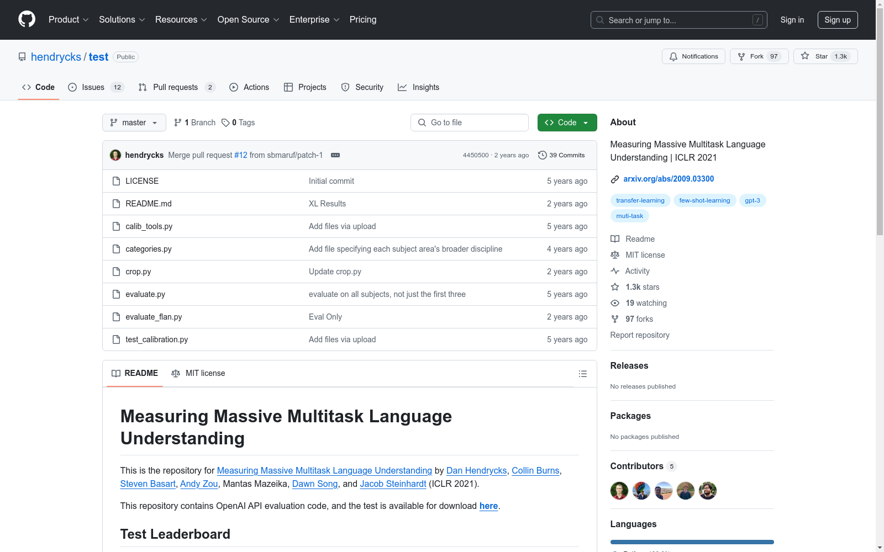Expand the Solutions menu
This screenshot has width=884, height=552.
pyautogui.click(x=122, y=20)
